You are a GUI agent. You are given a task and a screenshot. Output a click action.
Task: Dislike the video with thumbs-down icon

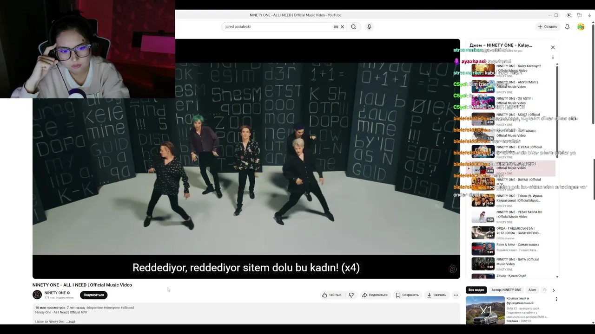351,295
